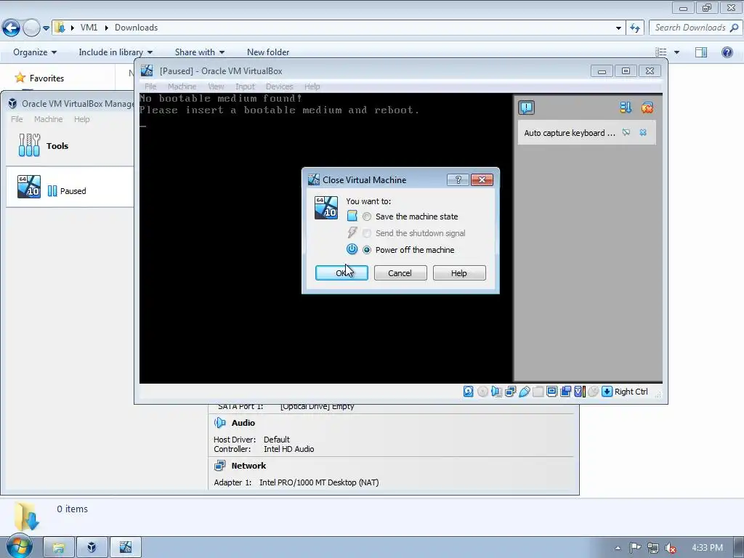The width and height of the screenshot is (744, 558).
Task: Click Favorites in the navigation pane
Action: 46,78
